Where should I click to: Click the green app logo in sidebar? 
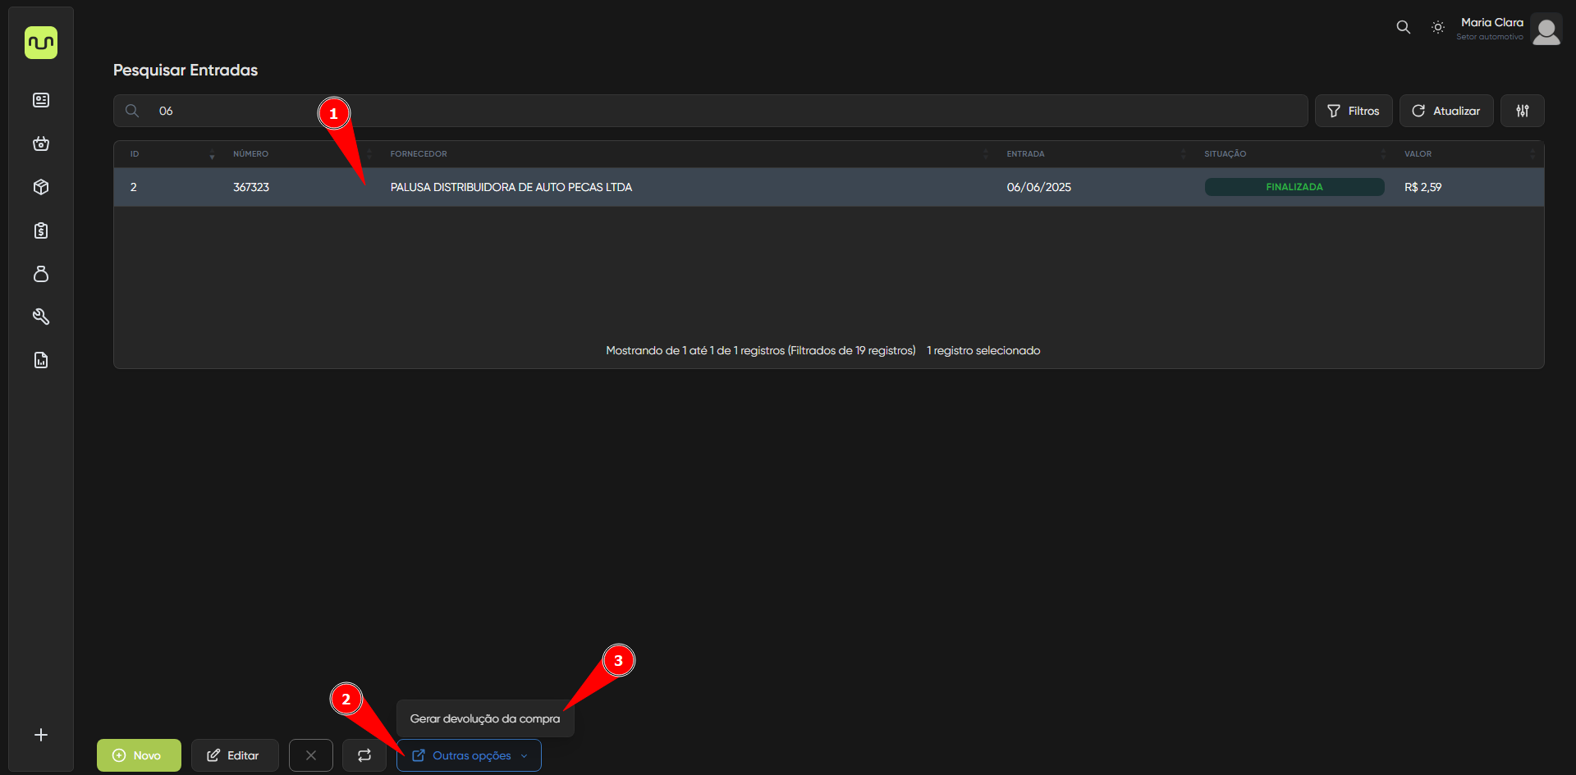coord(41,43)
